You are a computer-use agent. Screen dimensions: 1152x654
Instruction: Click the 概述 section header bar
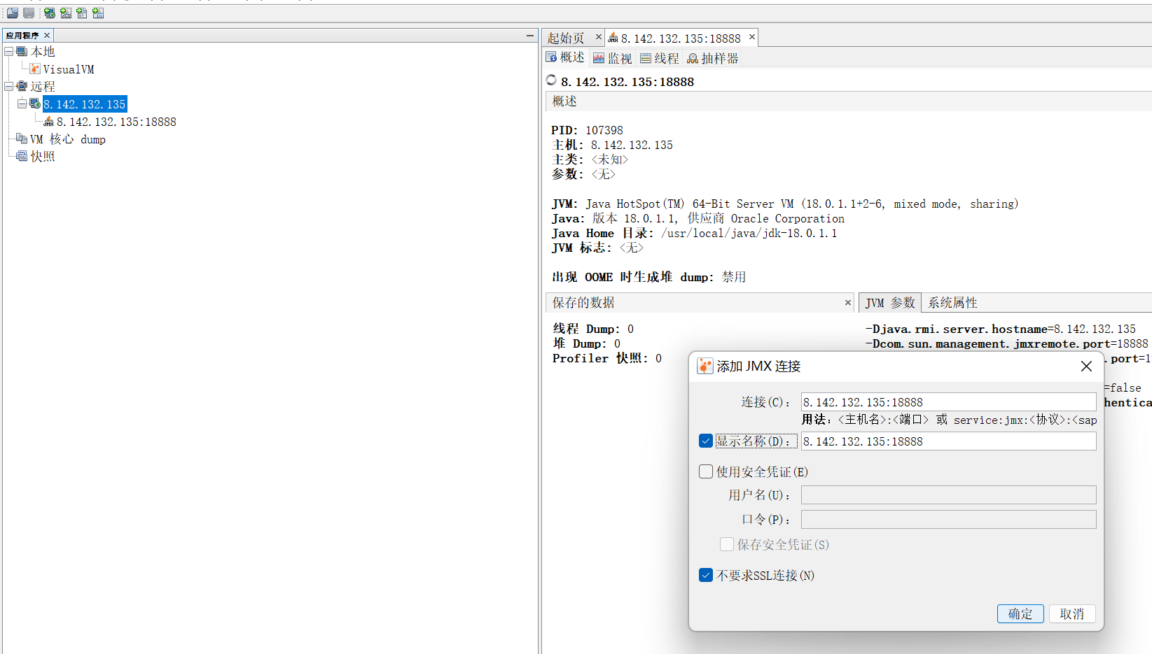[848, 101]
